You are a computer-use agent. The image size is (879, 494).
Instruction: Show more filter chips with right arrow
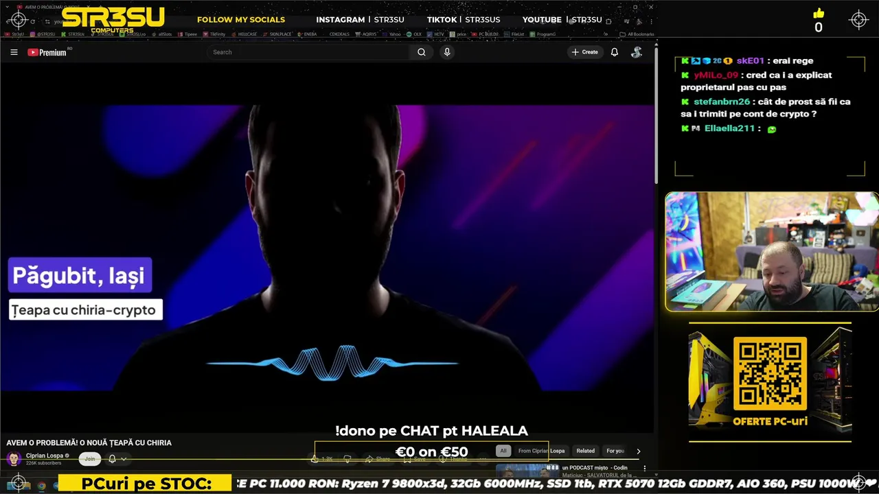(x=639, y=451)
